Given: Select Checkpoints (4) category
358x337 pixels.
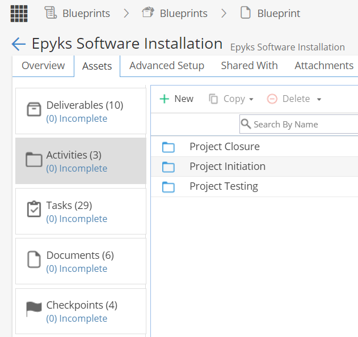Looking at the screenshot, I should [x=81, y=311].
